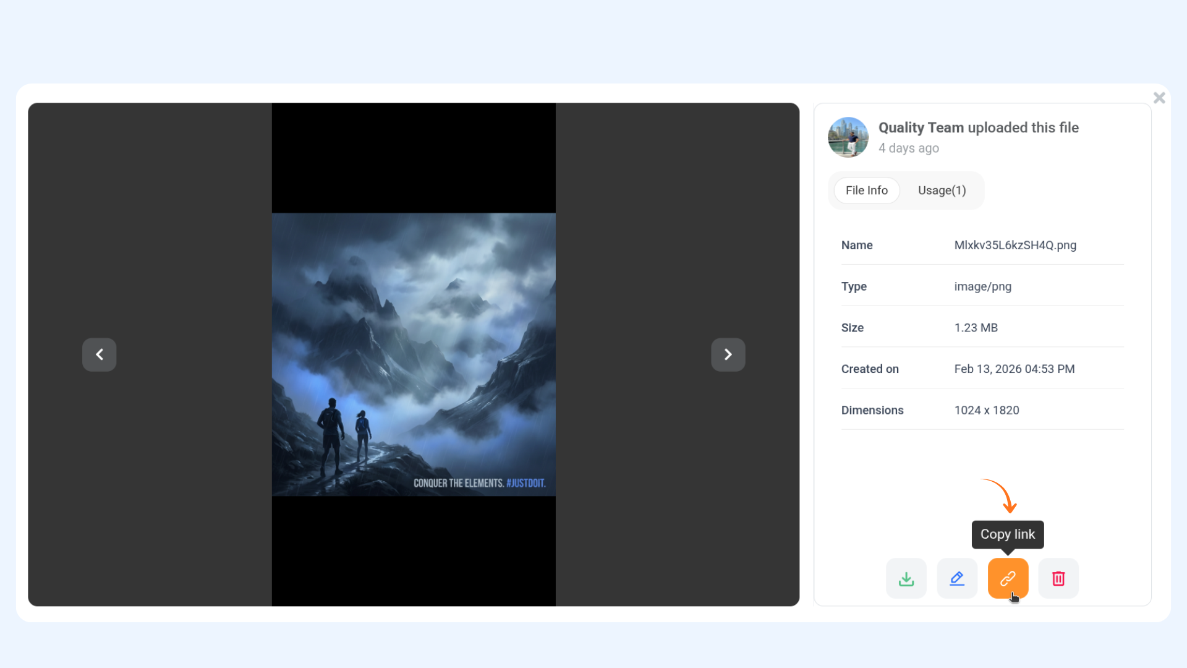Click the file name Mlxkv35L6kzSH4Q.png
The width and height of the screenshot is (1187, 668).
1015,245
